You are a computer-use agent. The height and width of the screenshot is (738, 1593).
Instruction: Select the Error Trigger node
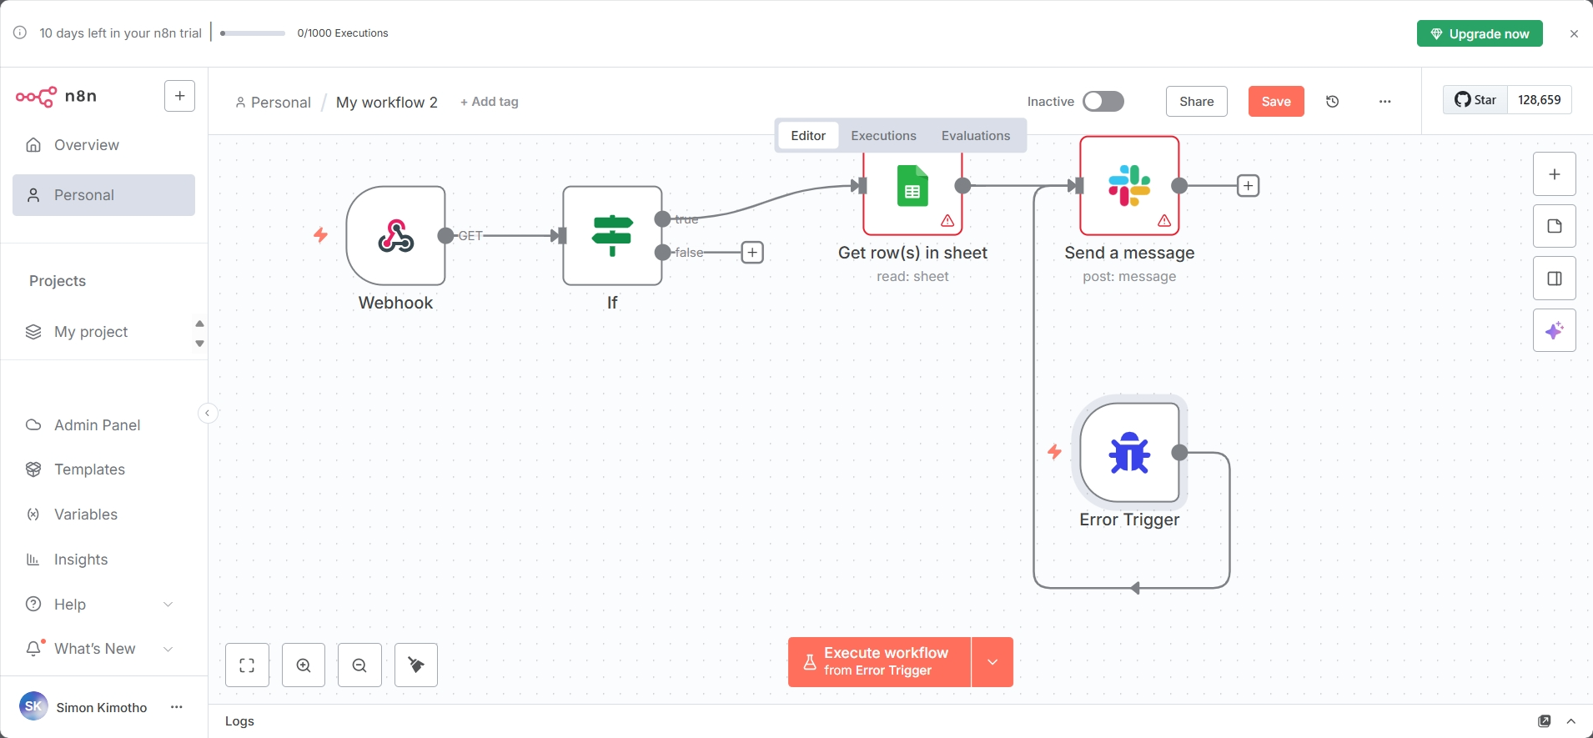pyautogui.click(x=1130, y=453)
